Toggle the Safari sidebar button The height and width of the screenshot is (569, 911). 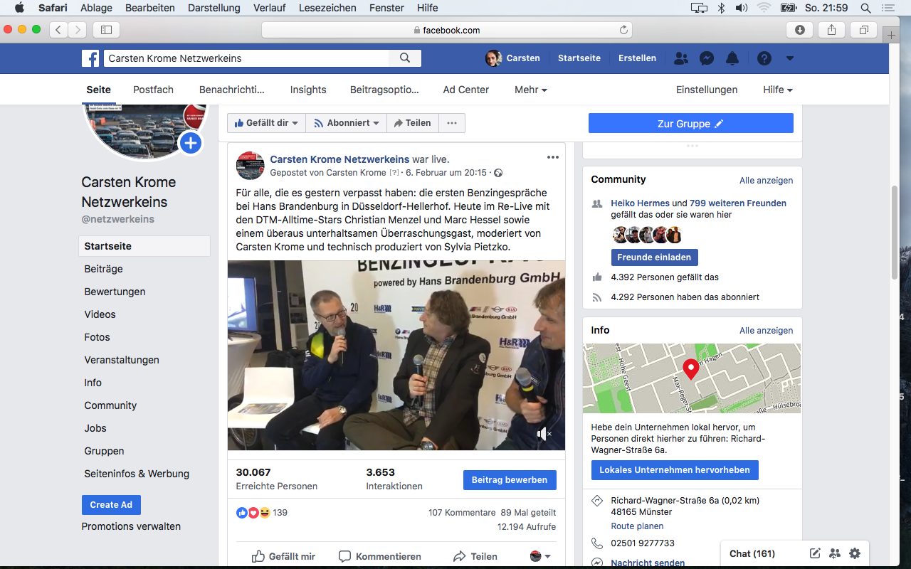106,30
